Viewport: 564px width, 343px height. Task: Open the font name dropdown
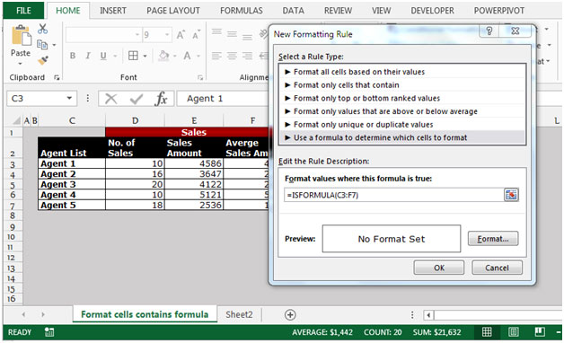click(137, 35)
